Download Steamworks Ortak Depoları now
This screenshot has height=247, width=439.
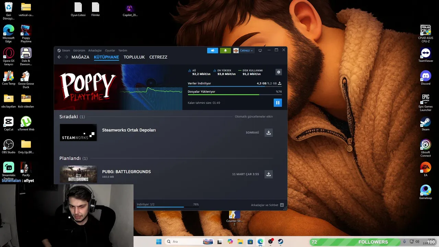(x=269, y=132)
